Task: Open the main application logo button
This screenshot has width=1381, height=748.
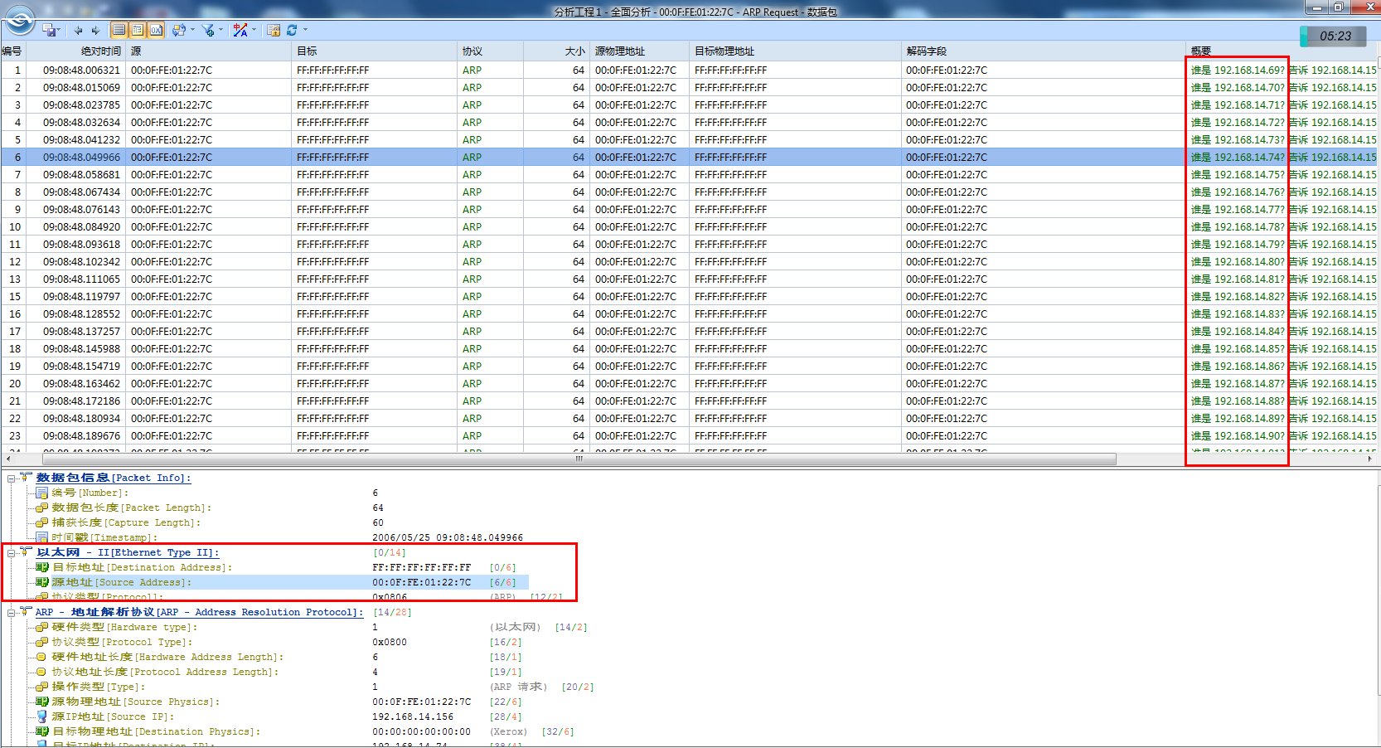Action: click(x=19, y=21)
